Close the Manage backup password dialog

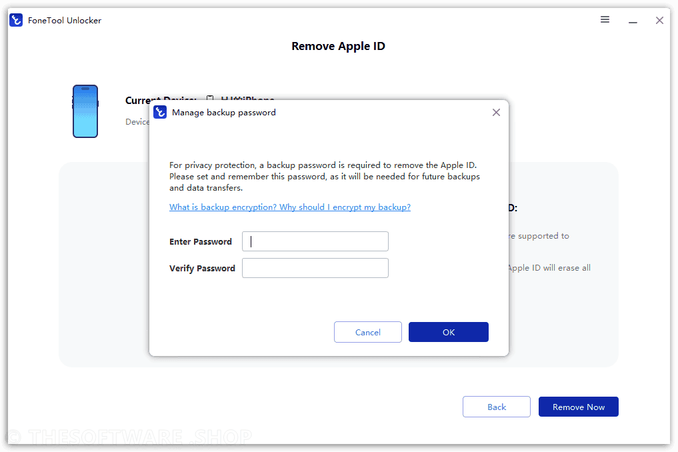(496, 113)
